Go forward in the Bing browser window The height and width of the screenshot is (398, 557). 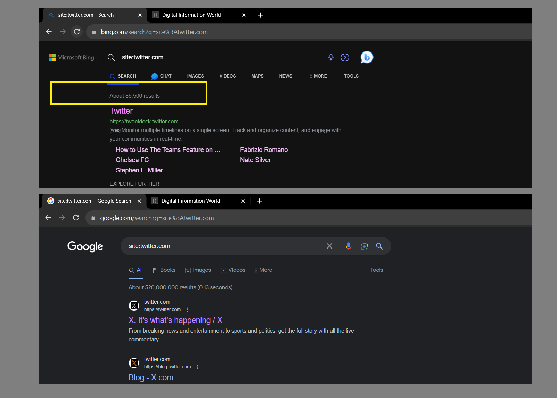coord(63,32)
